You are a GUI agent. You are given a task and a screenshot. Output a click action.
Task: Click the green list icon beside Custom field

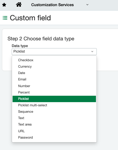(5, 18)
